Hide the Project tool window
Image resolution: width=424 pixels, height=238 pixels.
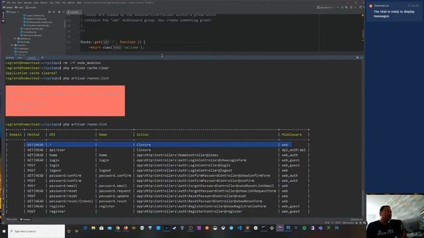tap(64, 12)
